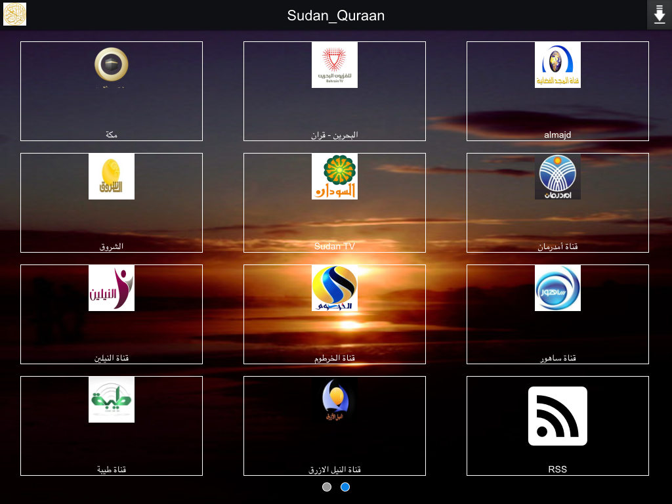Open the yellow Ashorooq channel logo
The image size is (672, 504).
112,176
